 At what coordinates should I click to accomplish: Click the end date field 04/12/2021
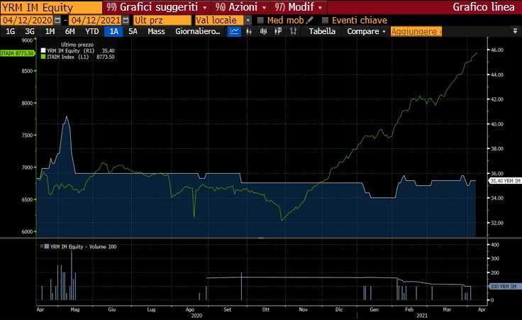pyautogui.click(x=96, y=21)
